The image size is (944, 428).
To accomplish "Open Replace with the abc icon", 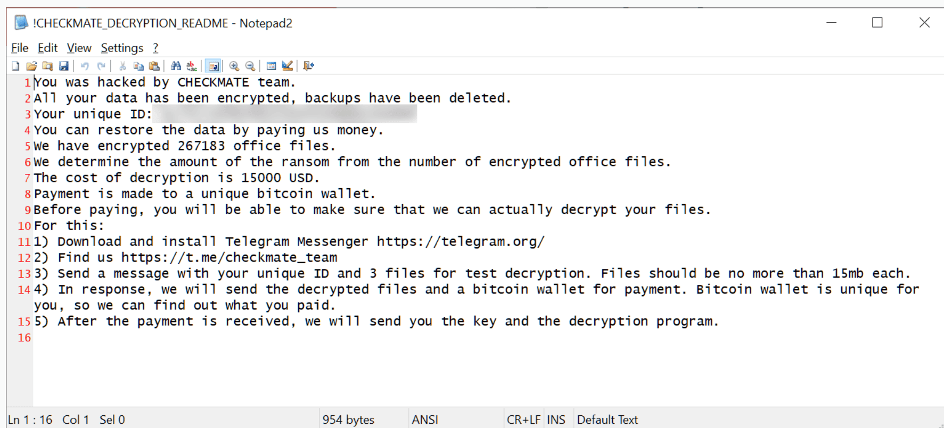I will pyautogui.click(x=192, y=66).
